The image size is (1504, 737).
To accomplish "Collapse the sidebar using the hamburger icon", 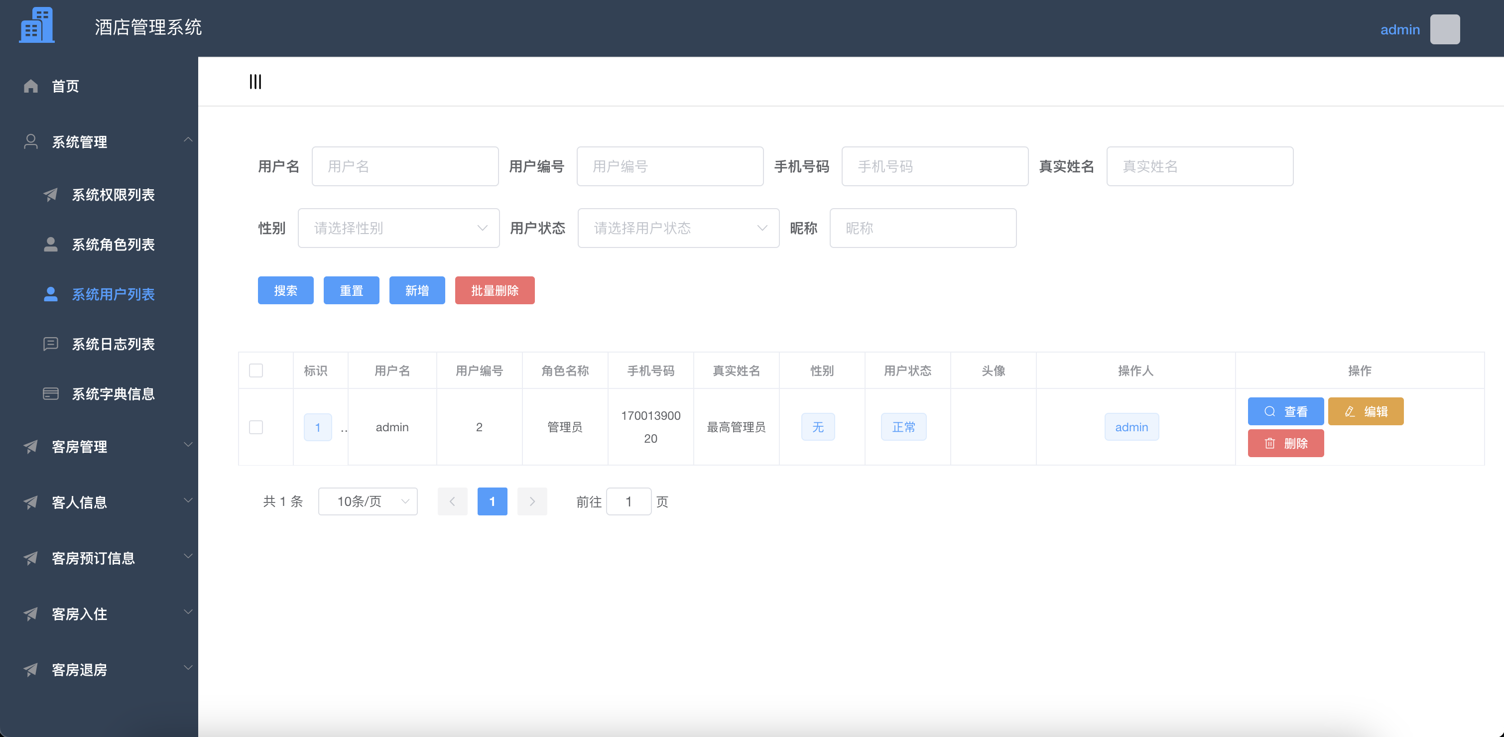I will pos(255,81).
